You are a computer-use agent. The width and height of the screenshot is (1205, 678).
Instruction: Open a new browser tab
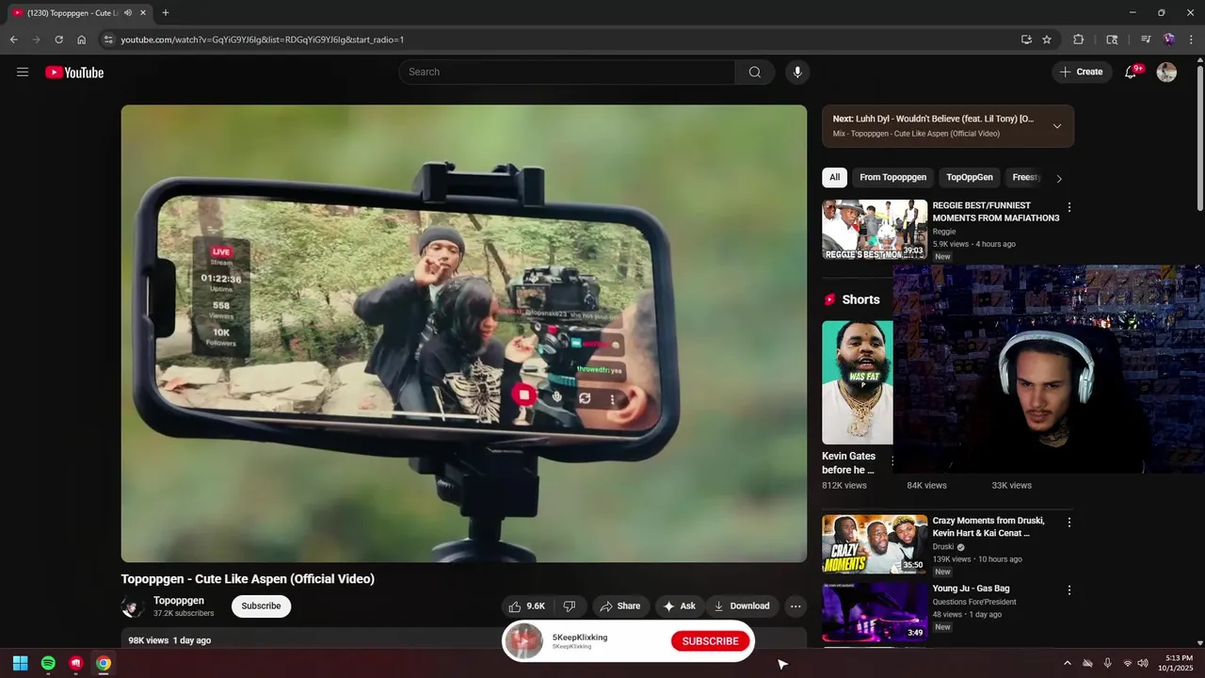click(166, 13)
